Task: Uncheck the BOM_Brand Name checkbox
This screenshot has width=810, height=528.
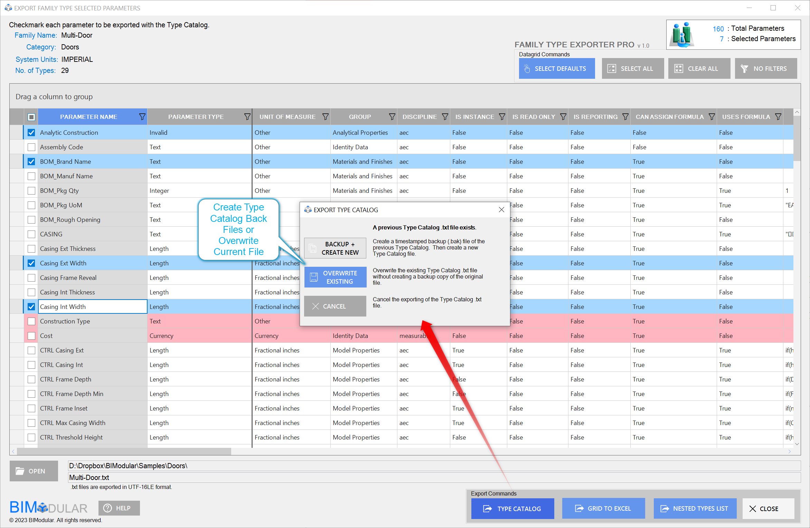Action: [31, 162]
